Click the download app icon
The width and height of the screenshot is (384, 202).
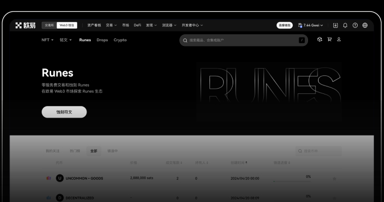[x=335, y=25]
